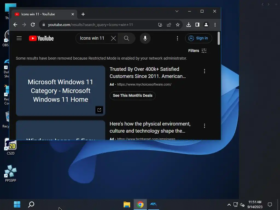
Task: Open the network status tray icon
Action: tap(236, 205)
